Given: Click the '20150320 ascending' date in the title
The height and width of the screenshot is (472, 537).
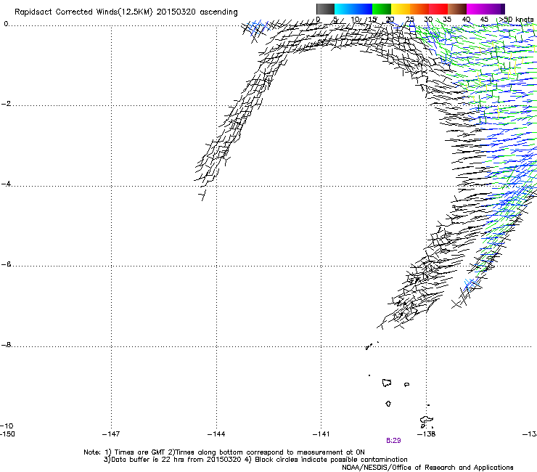Looking at the screenshot, I should [x=197, y=12].
